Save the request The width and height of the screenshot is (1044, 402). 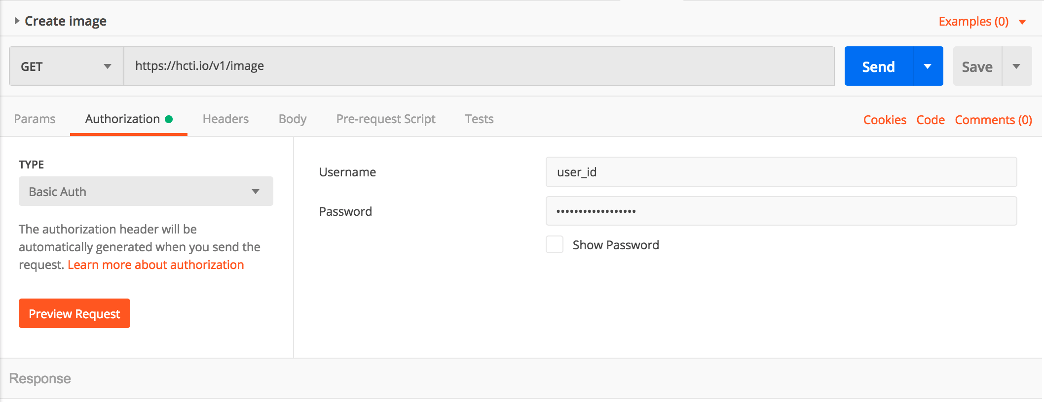(977, 67)
